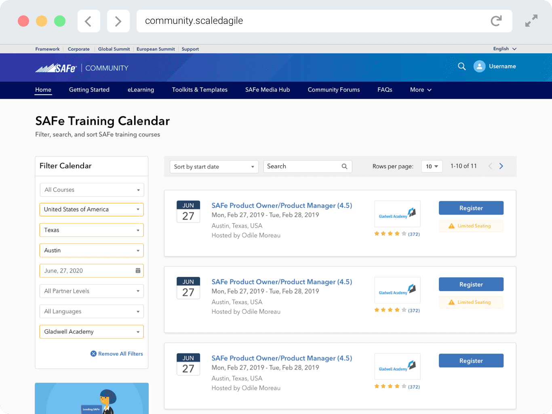The height and width of the screenshot is (414, 552).
Task: Click the third course's star rating
Action: 390,387
